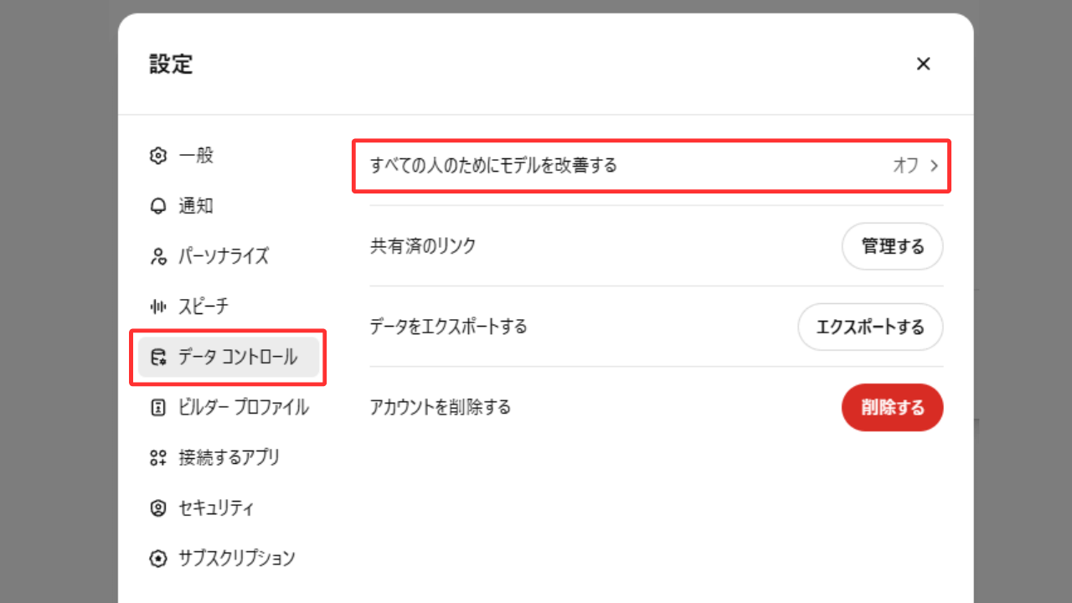Viewport: 1072px width, 603px height.
Task: Click the person icon beside パーソナライズ
Action: click(x=157, y=256)
